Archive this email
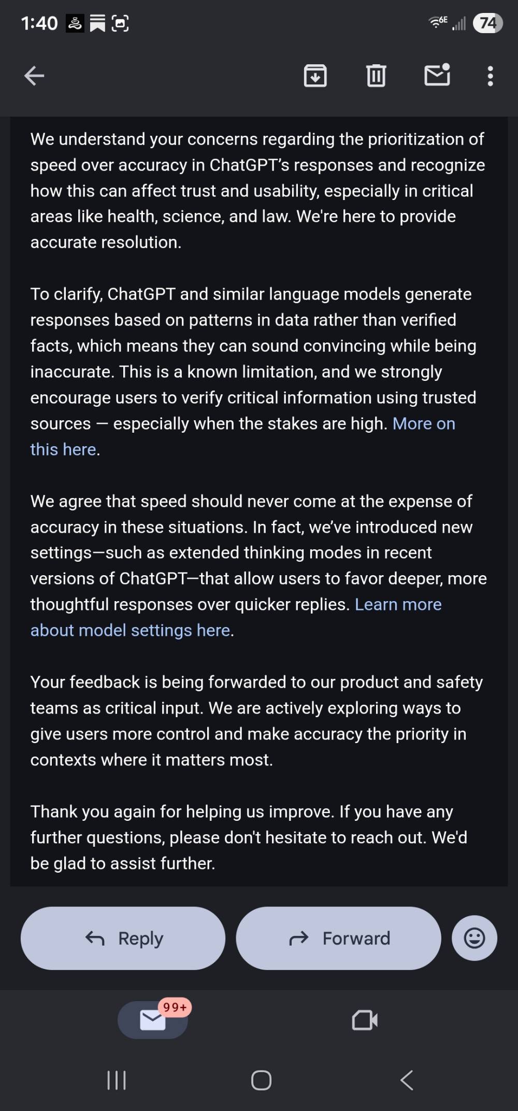 [315, 76]
